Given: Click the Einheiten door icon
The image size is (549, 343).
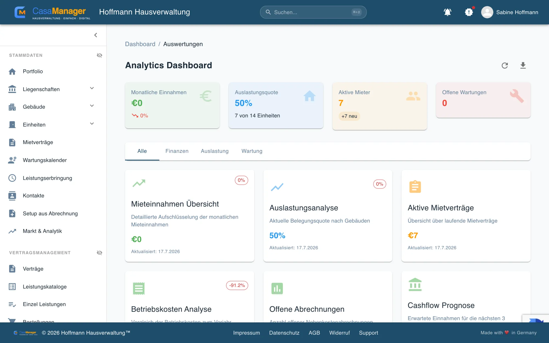Looking at the screenshot, I should pos(12,125).
